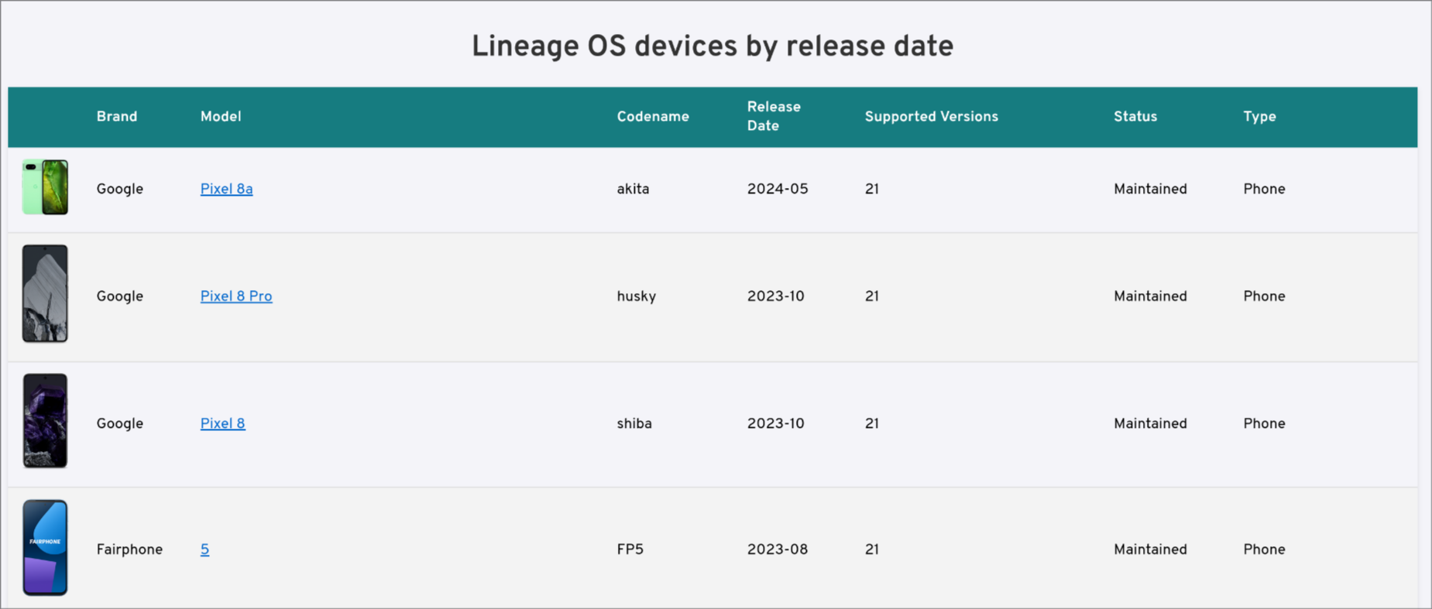The width and height of the screenshot is (1432, 609).
Task: Click the Phone type in FP5 row
Action: point(1264,549)
